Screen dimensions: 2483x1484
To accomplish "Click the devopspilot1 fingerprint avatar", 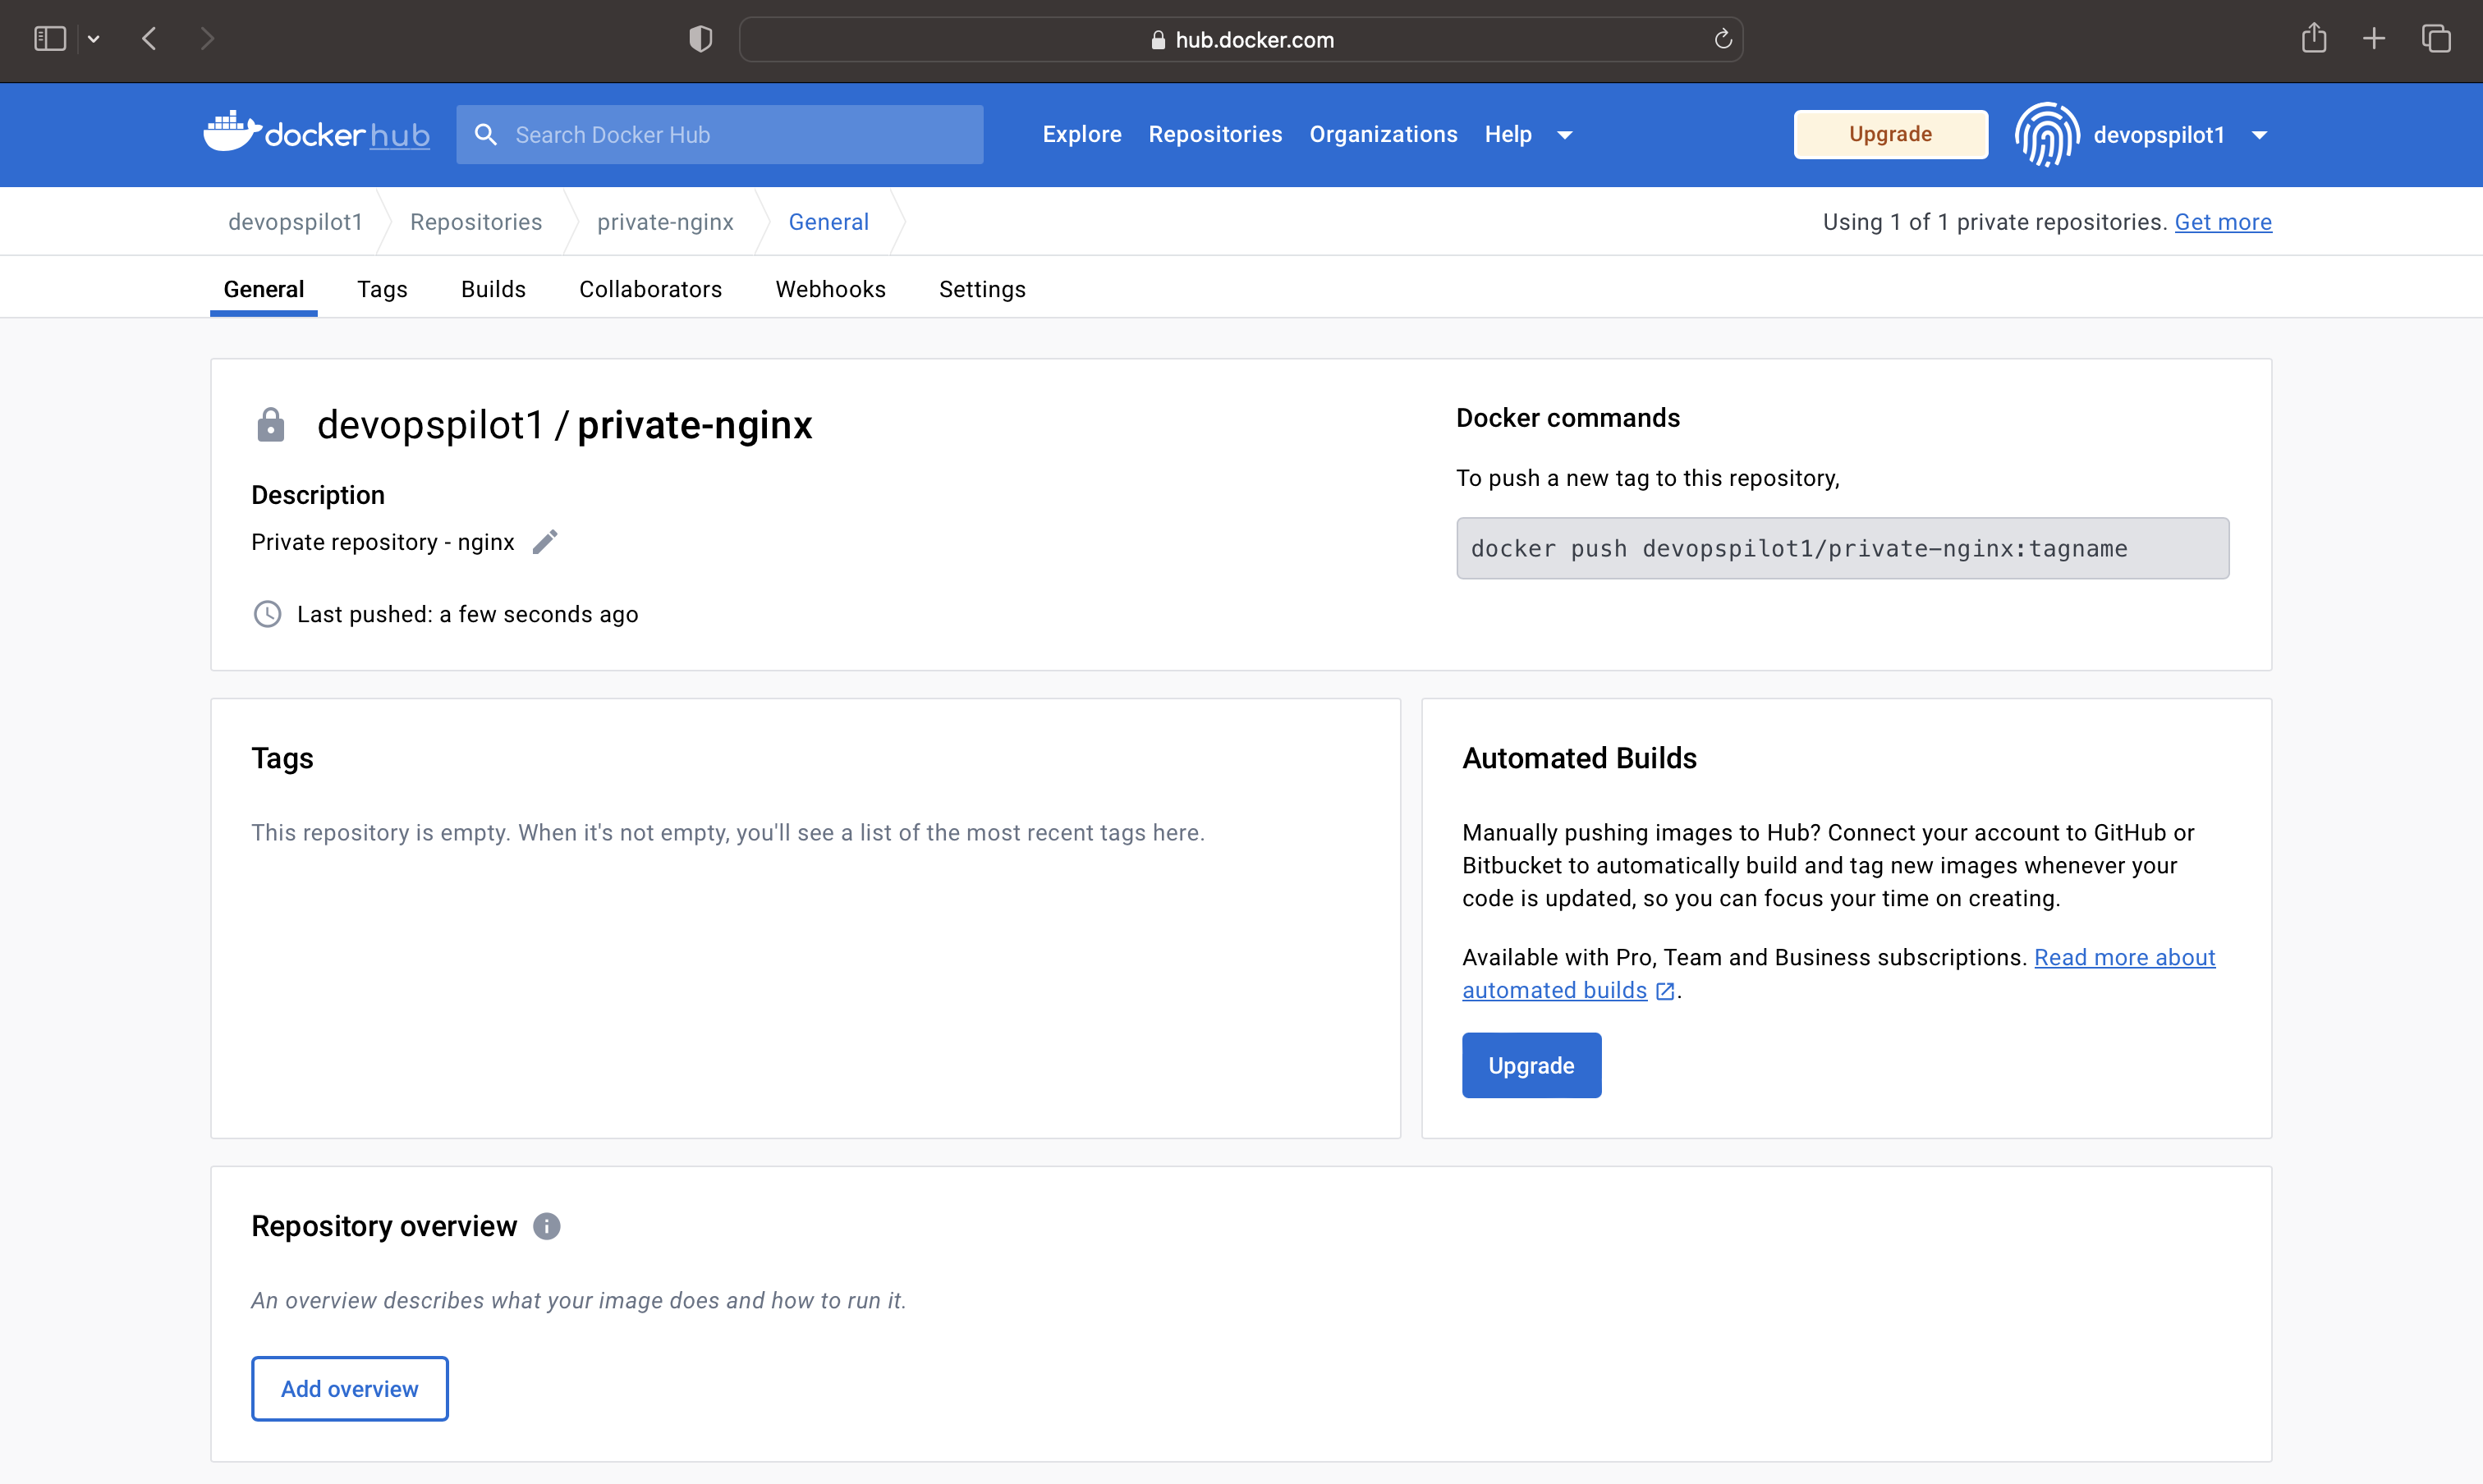I will click(2047, 134).
